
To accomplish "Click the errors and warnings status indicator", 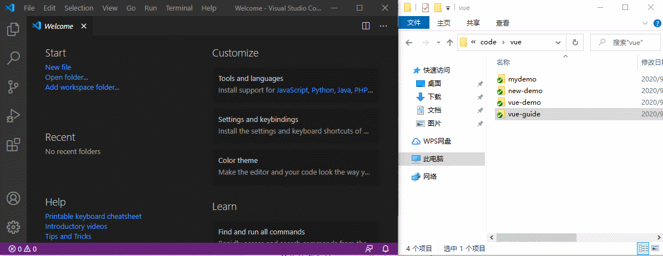I will pos(23,249).
